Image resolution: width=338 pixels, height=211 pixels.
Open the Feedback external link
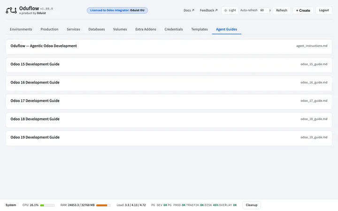click(208, 10)
